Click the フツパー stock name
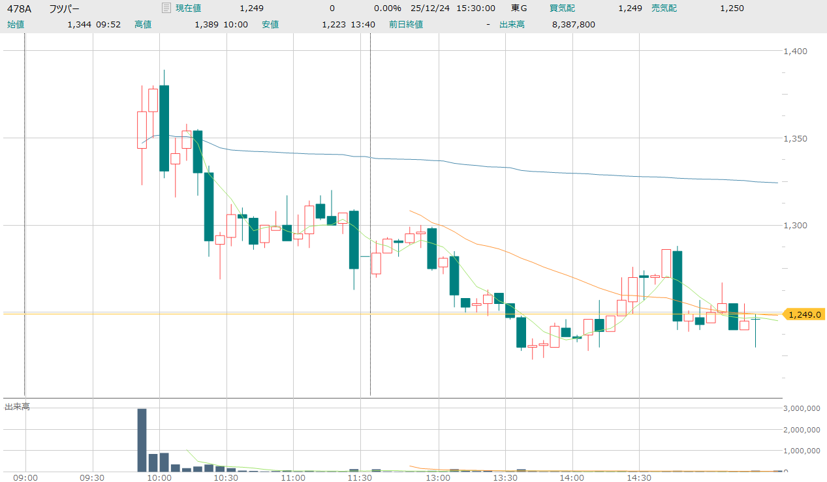The width and height of the screenshot is (827, 482). point(64,8)
